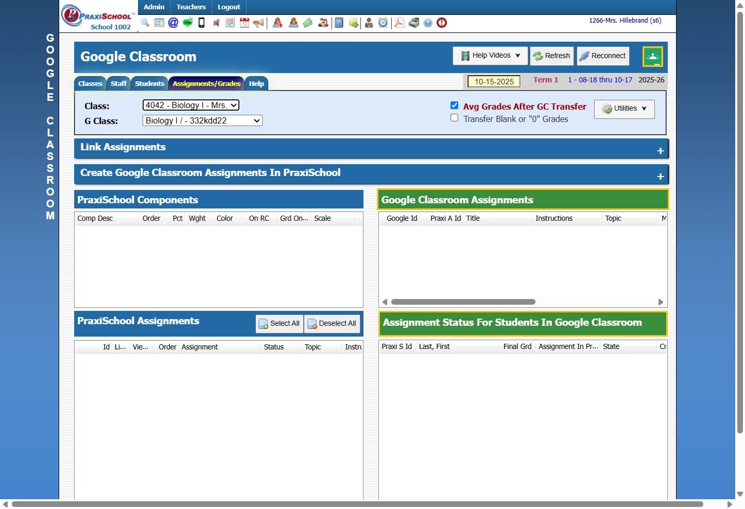
Task: Select the Assignments/Grades tab
Action: coord(206,84)
